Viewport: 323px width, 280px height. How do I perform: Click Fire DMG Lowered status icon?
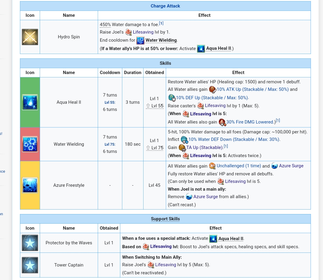pyautogui.click(x=222, y=122)
